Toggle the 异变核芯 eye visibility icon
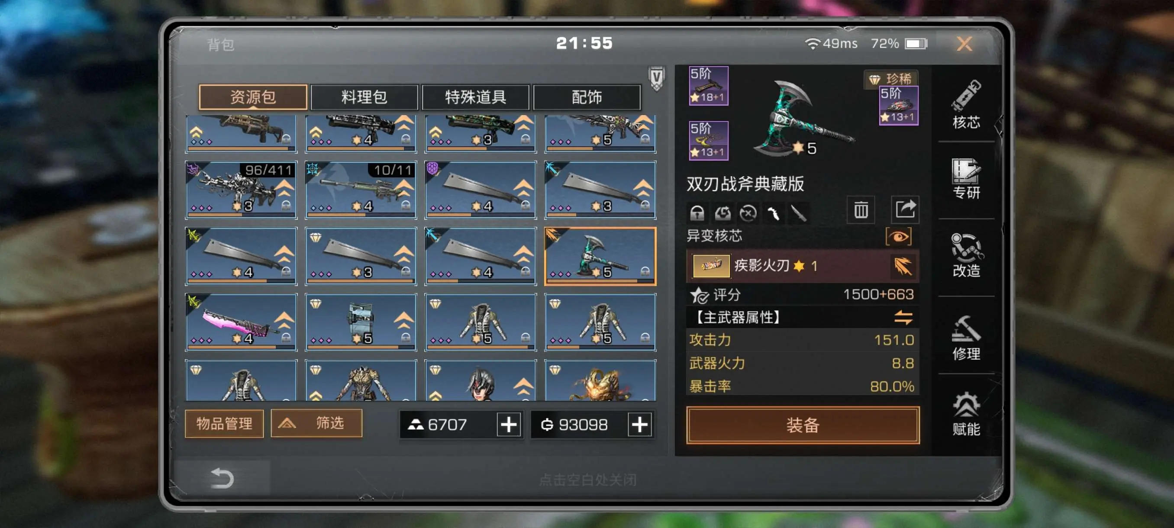This screenshot has height=528, width=1174. (x=898, y=236)
